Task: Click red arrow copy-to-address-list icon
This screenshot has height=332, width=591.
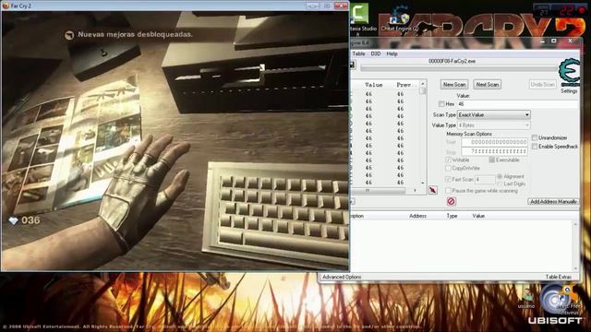Action: (x=433, y=190)
